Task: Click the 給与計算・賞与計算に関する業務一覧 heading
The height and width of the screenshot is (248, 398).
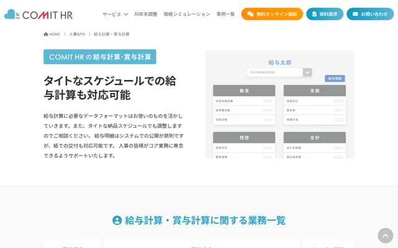Action: [205, 220]
